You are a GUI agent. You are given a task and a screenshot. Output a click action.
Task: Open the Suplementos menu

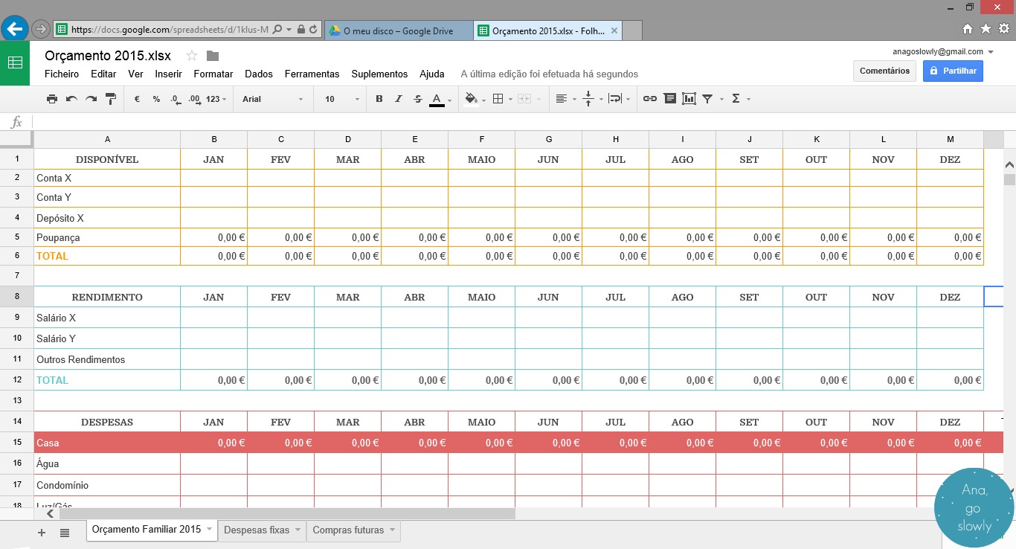tap(379, 74)
